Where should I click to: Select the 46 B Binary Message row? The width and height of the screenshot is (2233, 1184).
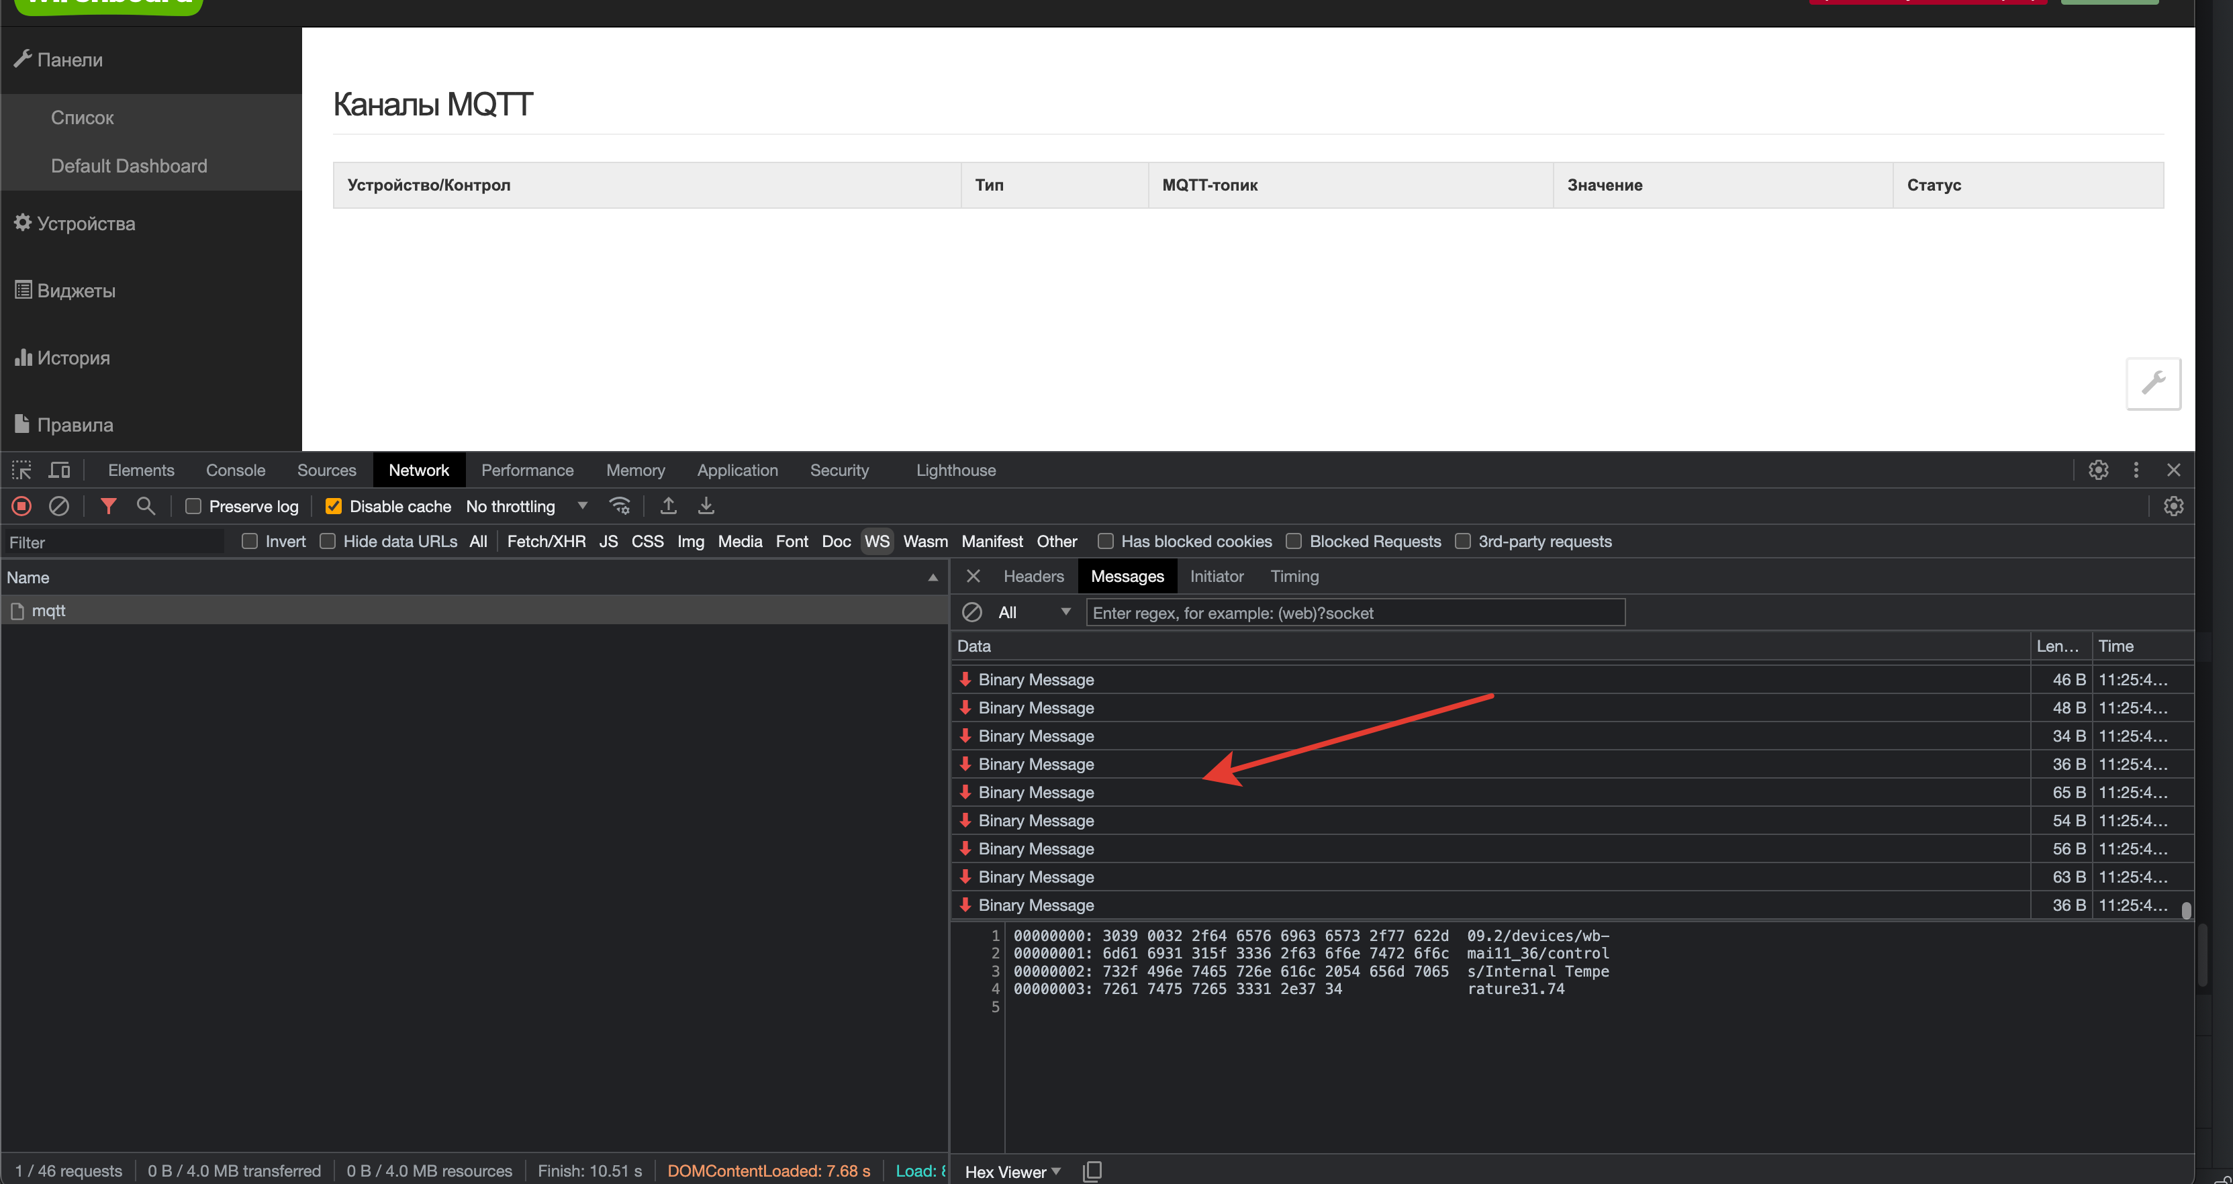click(1572, 679)
